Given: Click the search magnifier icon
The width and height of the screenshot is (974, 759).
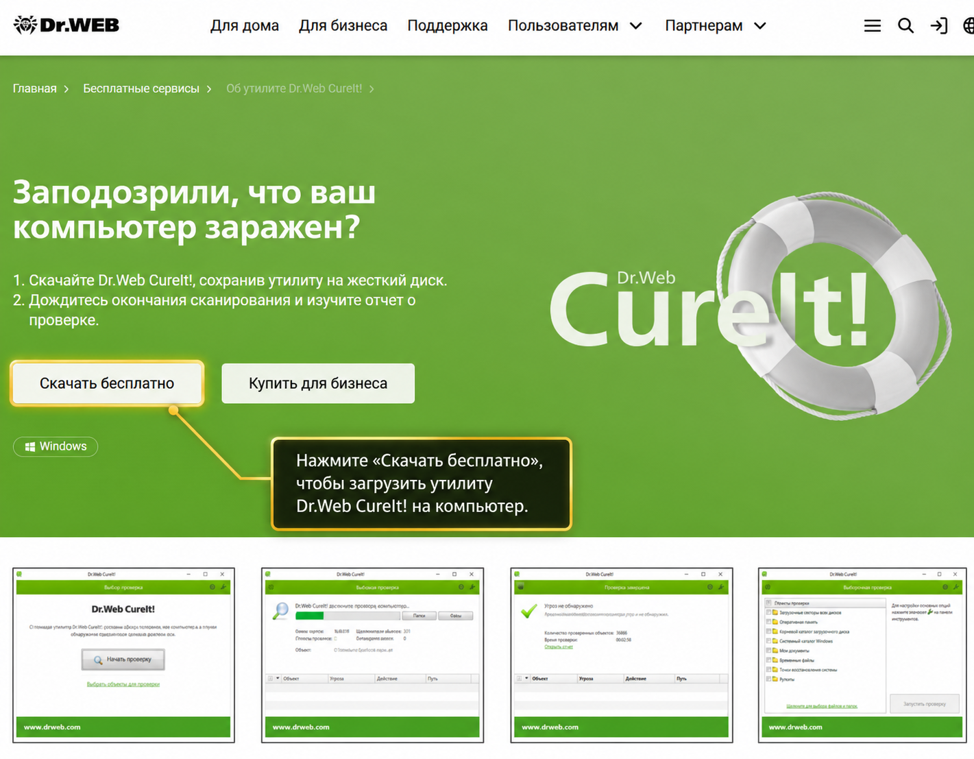Looking at the screenshot, I should coord(905,26).
